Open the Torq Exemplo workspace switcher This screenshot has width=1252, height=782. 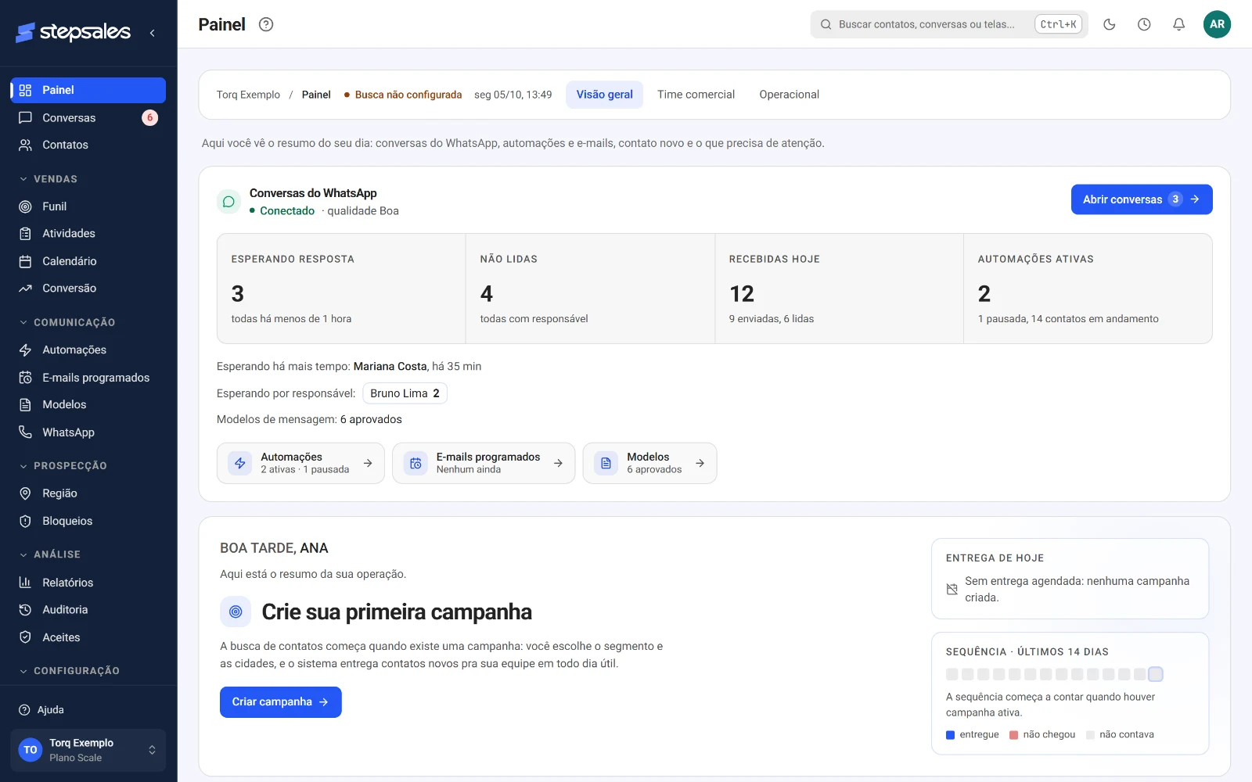point(88,750)
